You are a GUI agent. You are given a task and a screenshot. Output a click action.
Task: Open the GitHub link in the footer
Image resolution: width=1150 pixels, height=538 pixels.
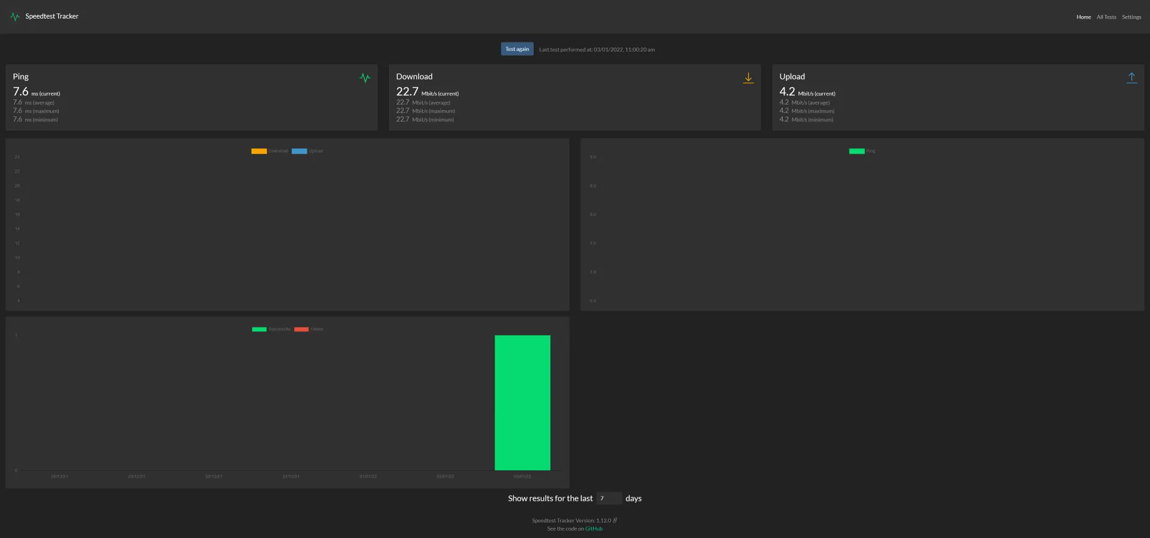coord(594,529)
